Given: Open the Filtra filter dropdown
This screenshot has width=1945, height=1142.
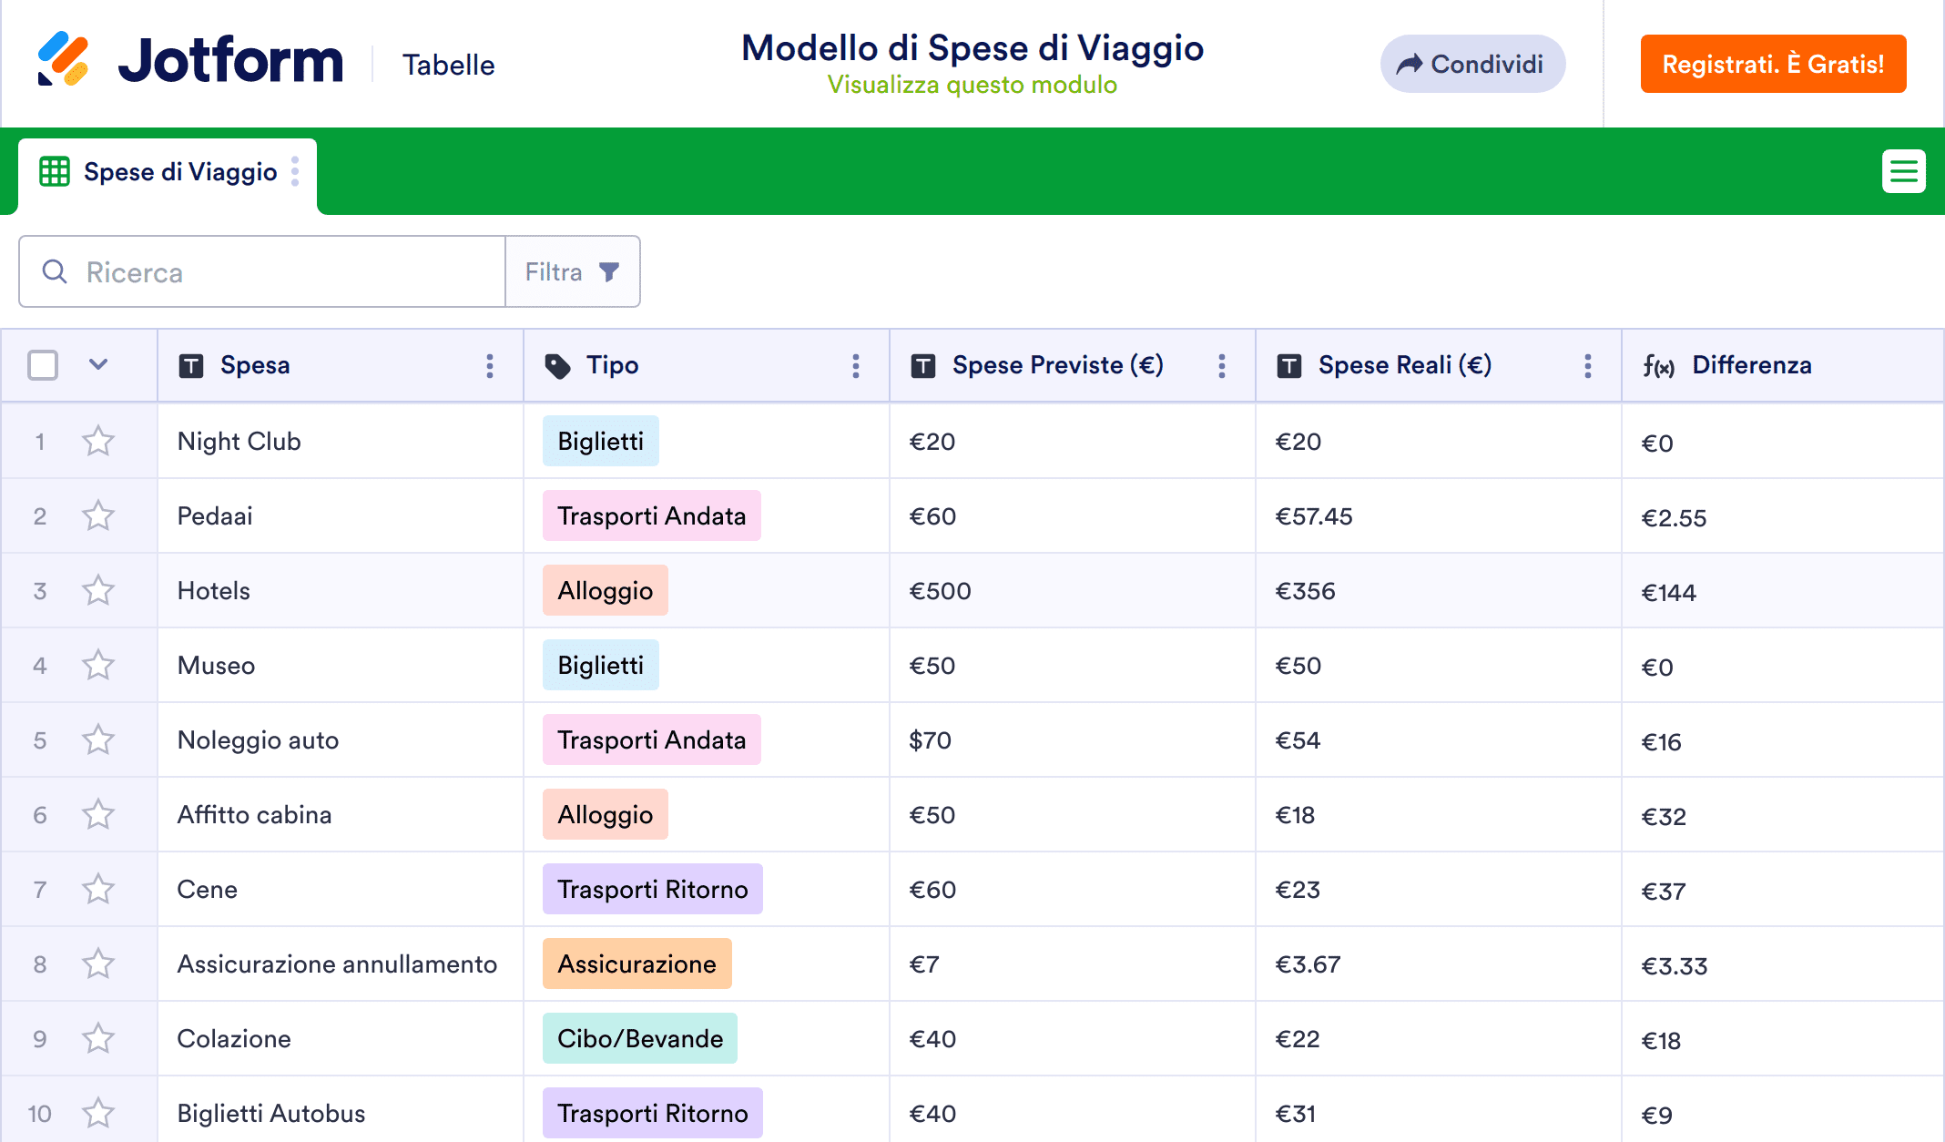Looking at the screenshot, I should (x=572, y=271).
